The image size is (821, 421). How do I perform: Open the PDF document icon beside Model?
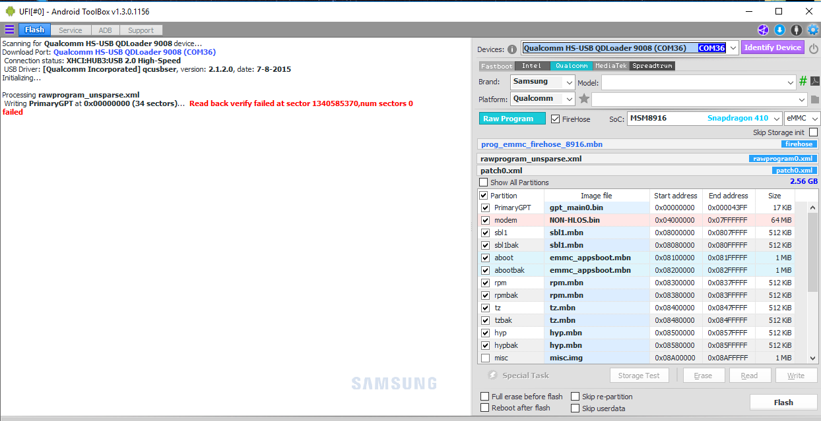pyautogui.click(x=814, y=82)
